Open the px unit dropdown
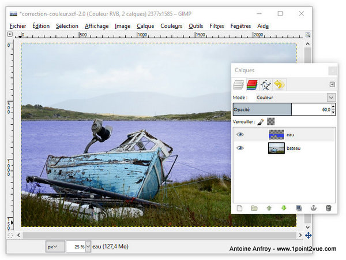Viewport: 346px width, 260px height. click(56, 247)
